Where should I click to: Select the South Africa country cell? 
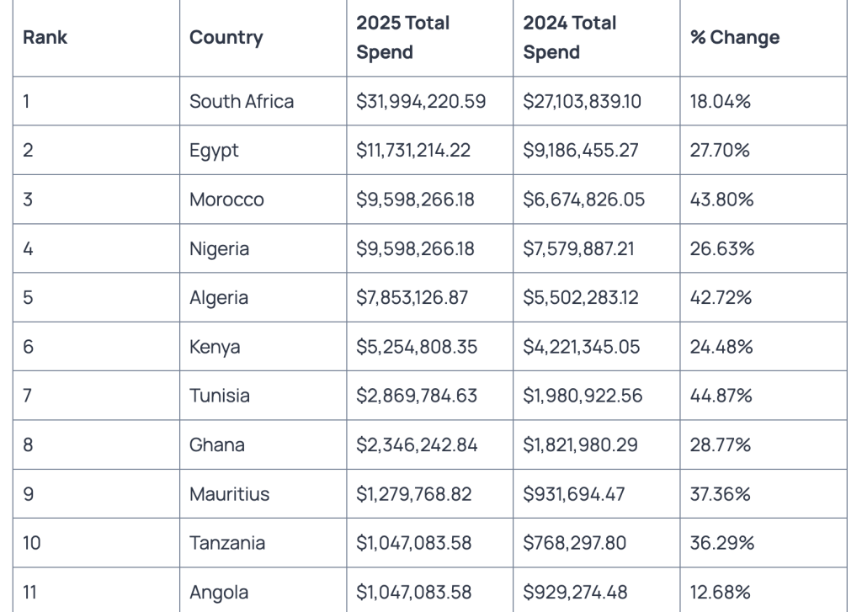(x=242, y=102)
